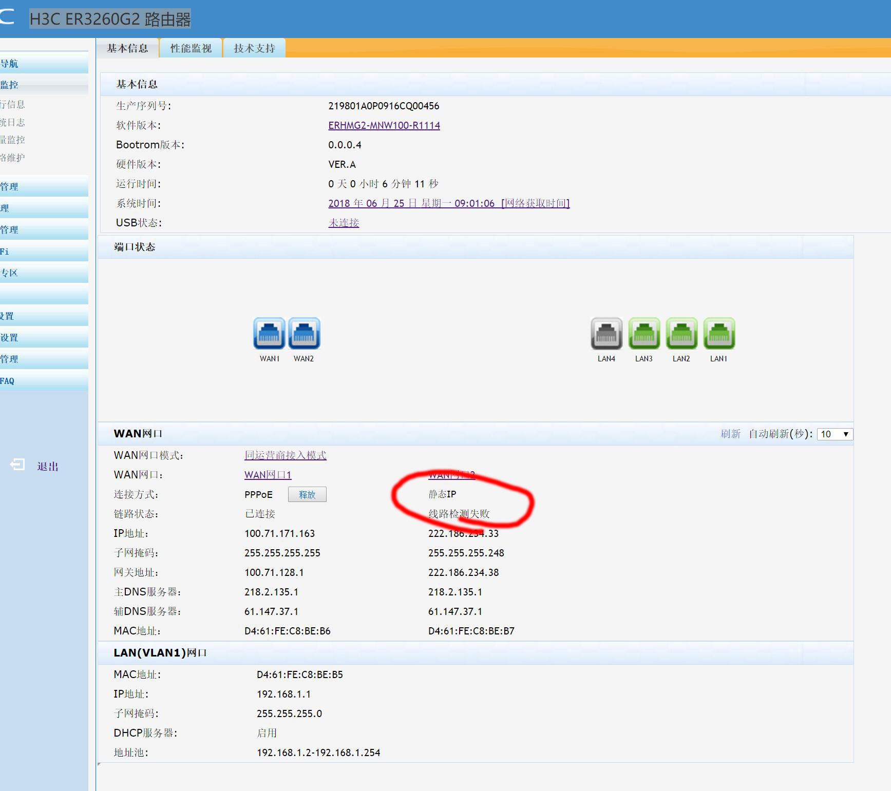Select WAN IP address 100.71.171.163
Screen dimensions: 891x791
pos(279,533)
